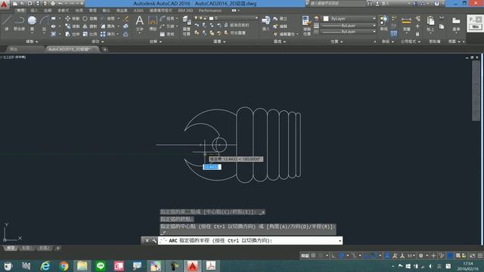This screenshot has width=484, height=272.
Task: Click the Stretch tool icon
Action: tap(68, 34)
